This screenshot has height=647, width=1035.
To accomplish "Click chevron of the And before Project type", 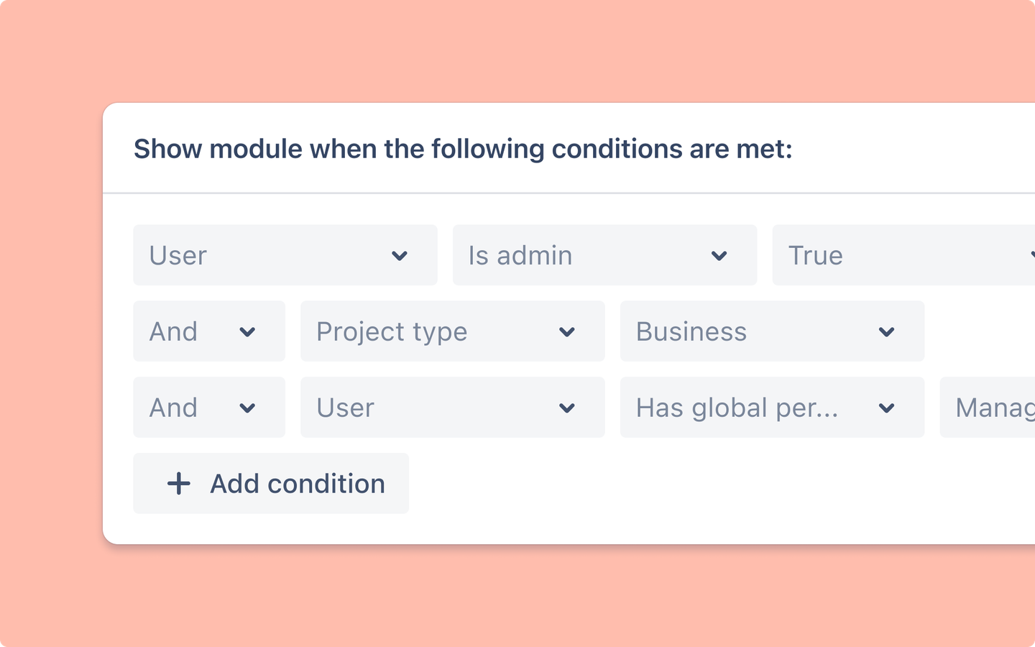I will point(247,332).
